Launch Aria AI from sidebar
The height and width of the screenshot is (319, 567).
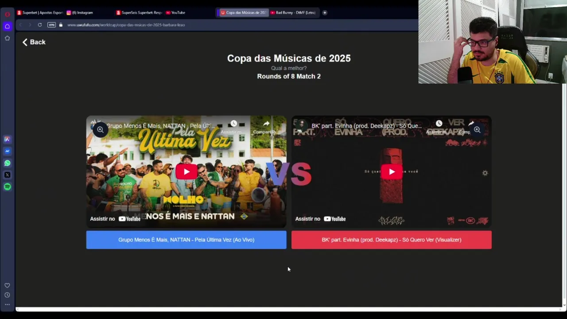click(x=7, y=139)
